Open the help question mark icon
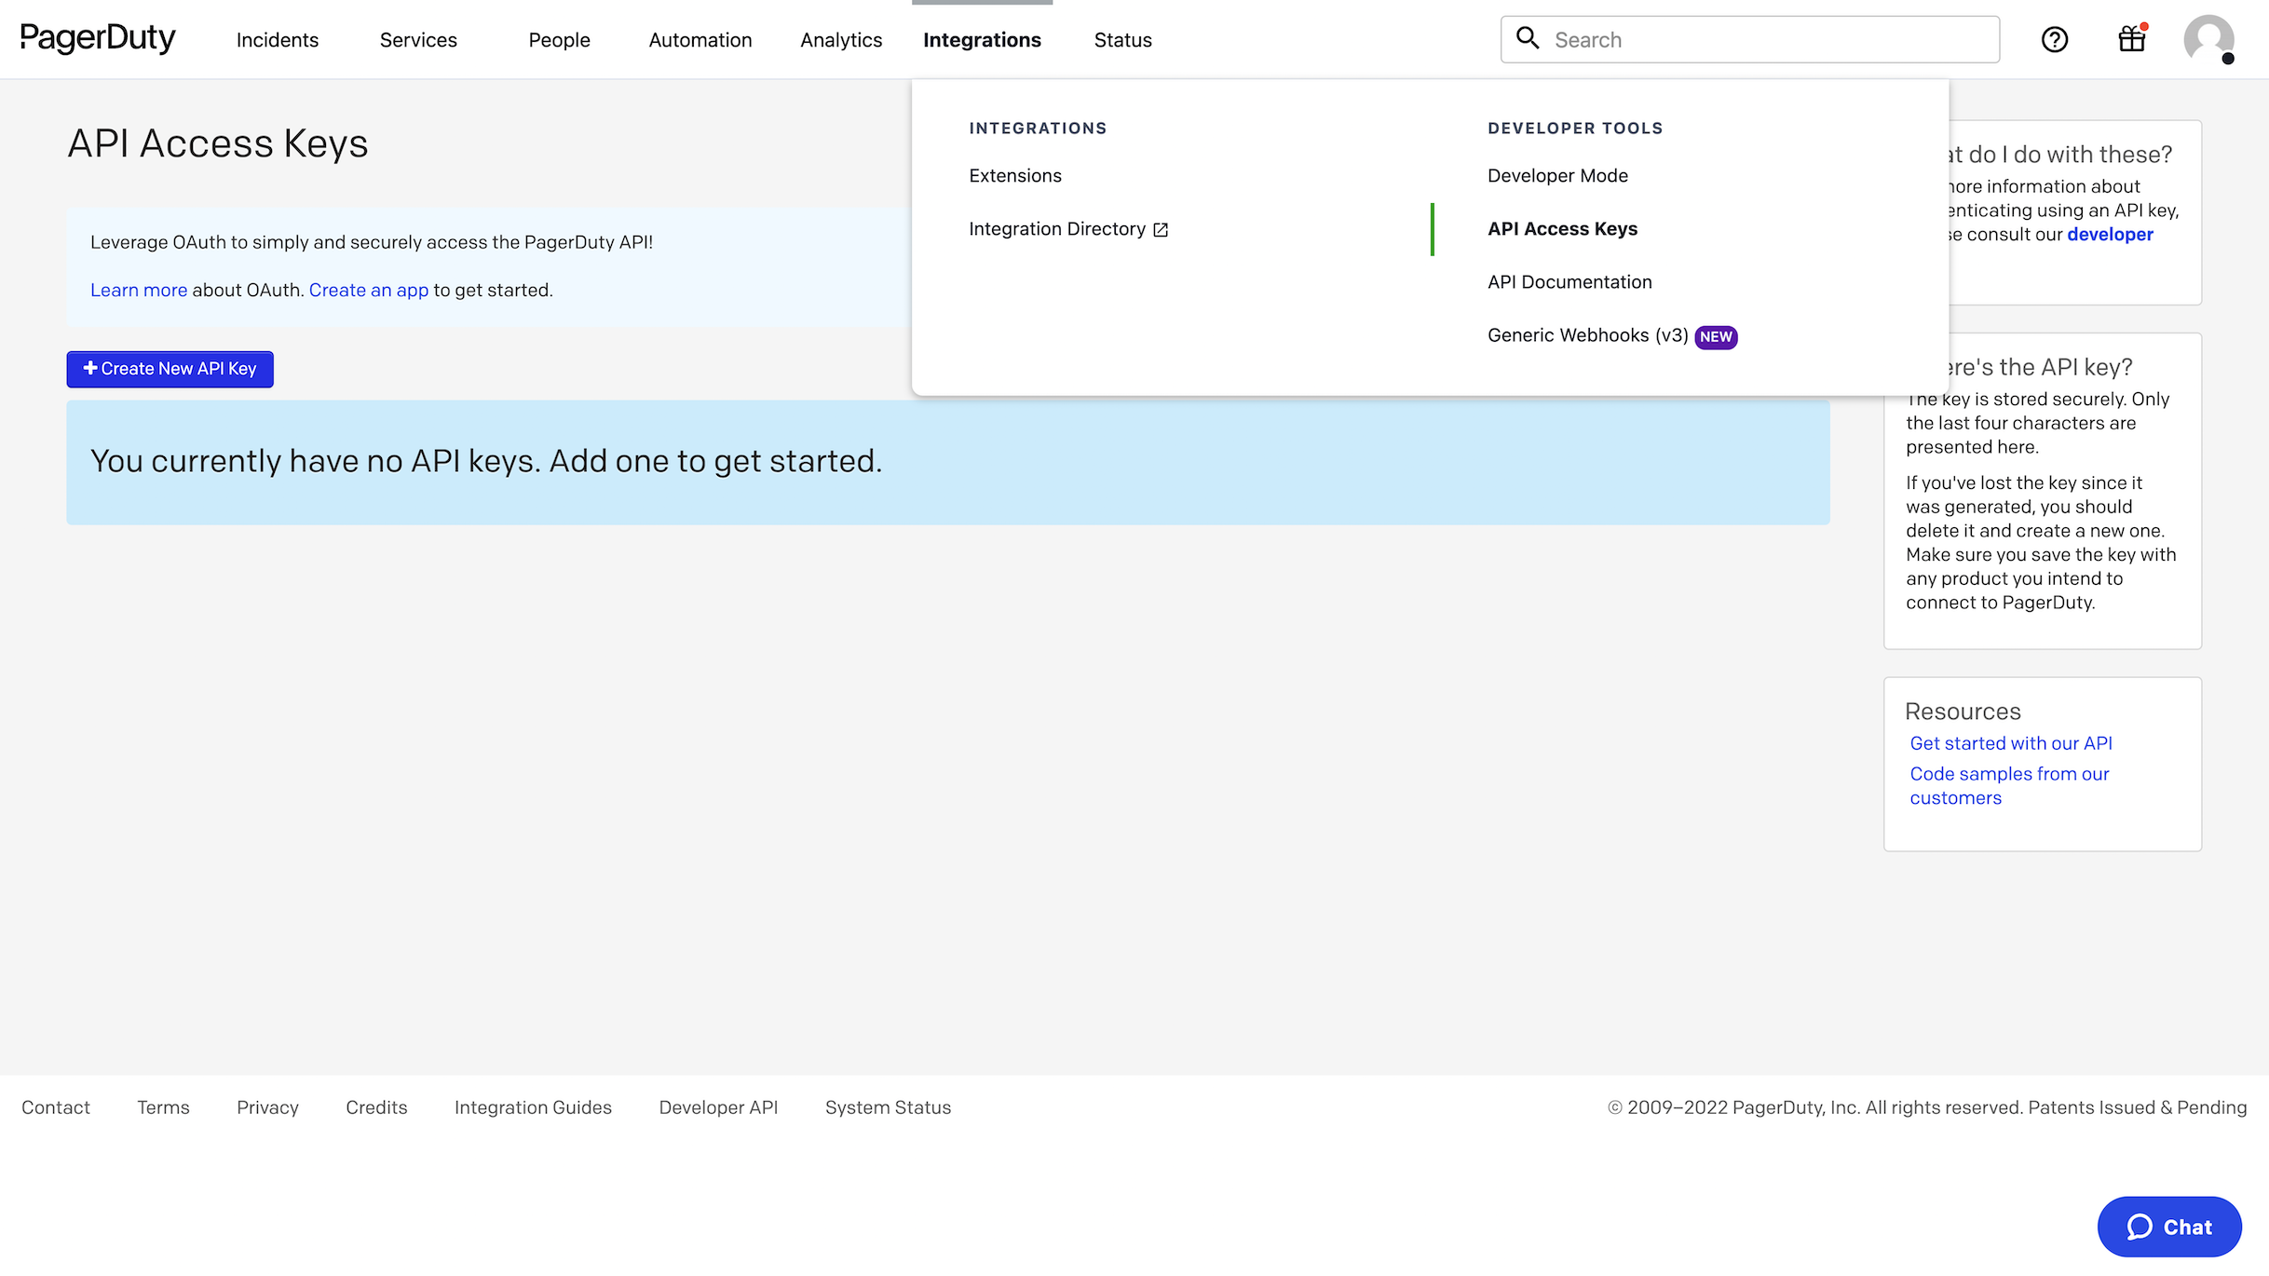Image resolution: width=2269 pixels, height=1276 pixels. (x=2054, y=39)
